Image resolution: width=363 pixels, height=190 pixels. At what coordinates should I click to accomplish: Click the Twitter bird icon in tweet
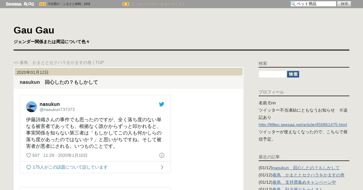pos(162,104)
